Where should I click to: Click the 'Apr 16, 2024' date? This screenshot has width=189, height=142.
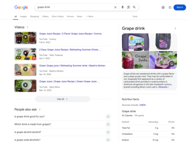point(45,74)
